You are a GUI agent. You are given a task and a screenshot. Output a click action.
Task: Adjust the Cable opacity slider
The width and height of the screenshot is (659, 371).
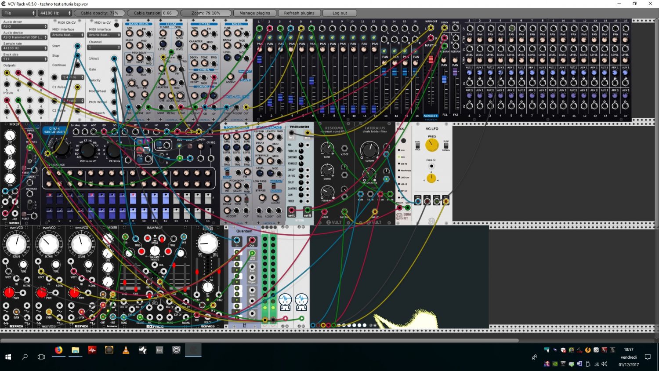coord(99,13)
